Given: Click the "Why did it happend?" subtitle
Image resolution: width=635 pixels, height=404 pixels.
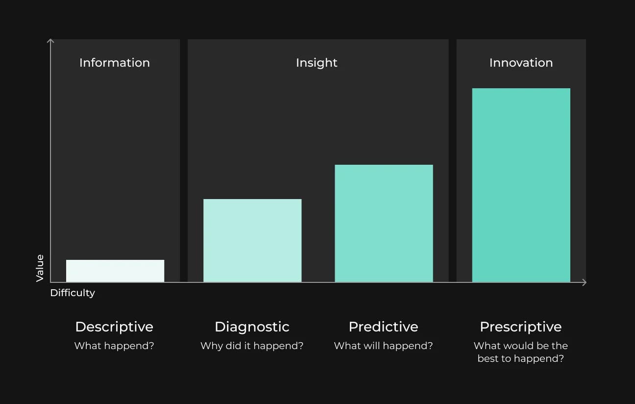Looking at the screenshot, I should 252,346.
